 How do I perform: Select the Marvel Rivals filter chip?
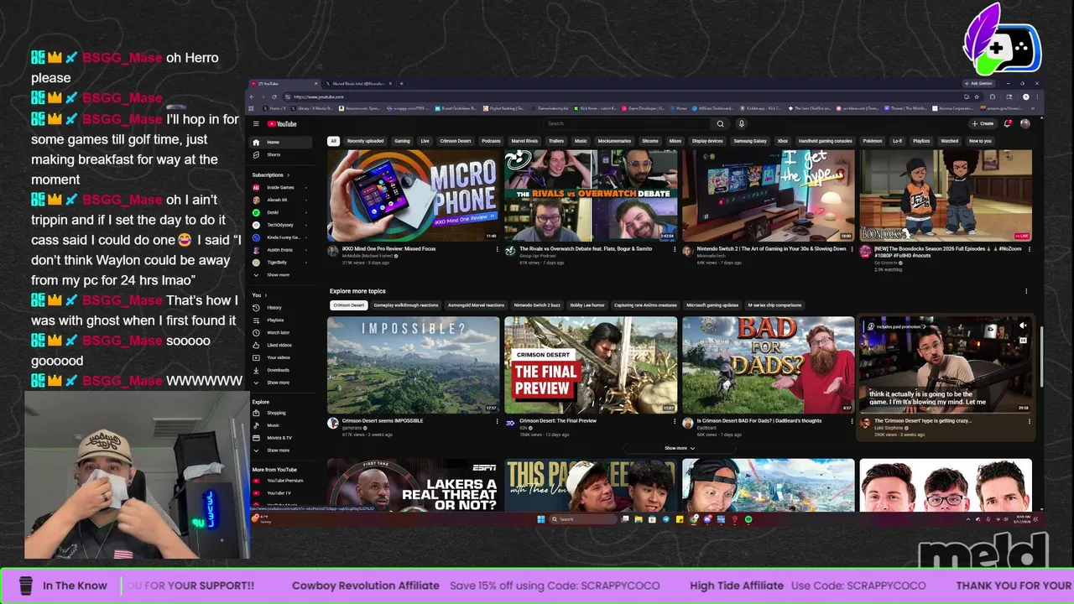point(524,141)
